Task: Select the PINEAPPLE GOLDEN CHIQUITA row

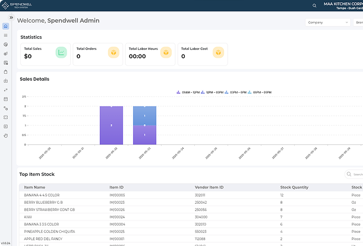Action: pos(191,231)
